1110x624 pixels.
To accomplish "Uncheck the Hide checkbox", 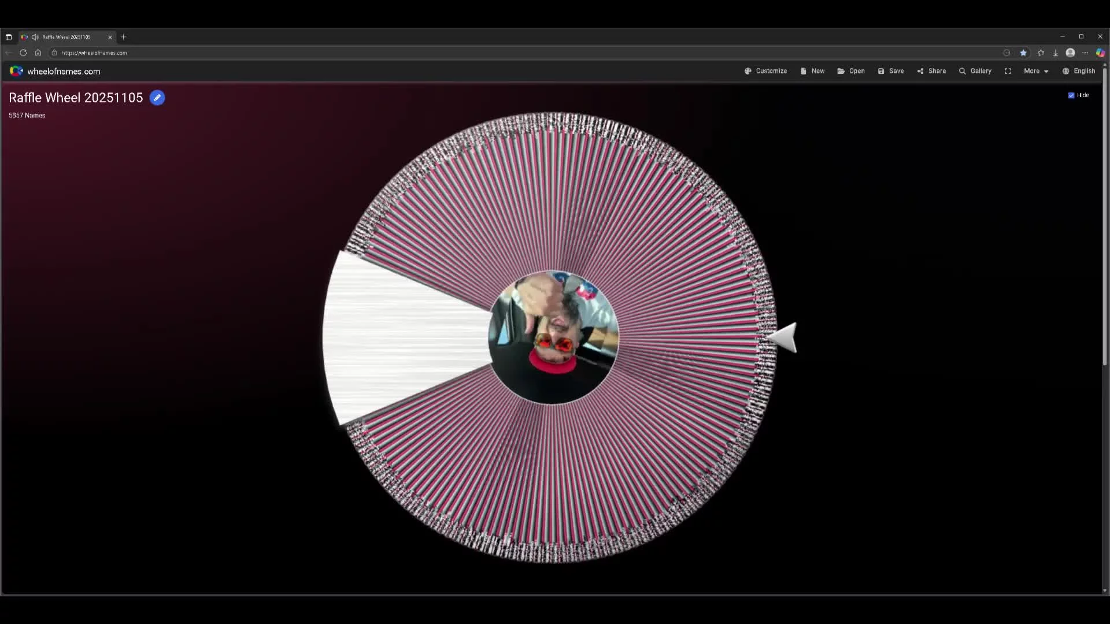I will (x=1071, y=95).
